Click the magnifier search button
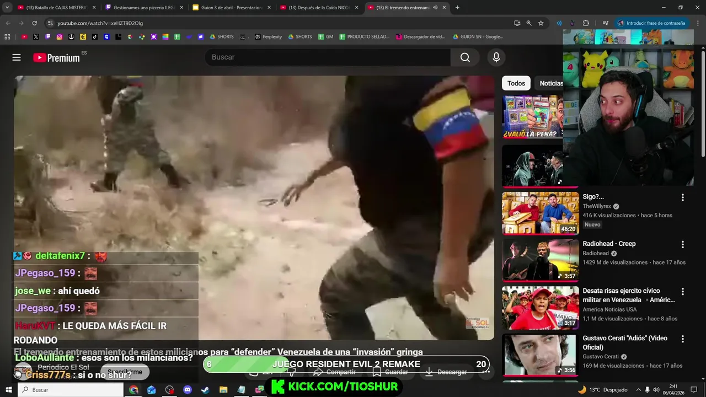The width and height of the screenshot is (706, 397). click(x=465, y=57)
